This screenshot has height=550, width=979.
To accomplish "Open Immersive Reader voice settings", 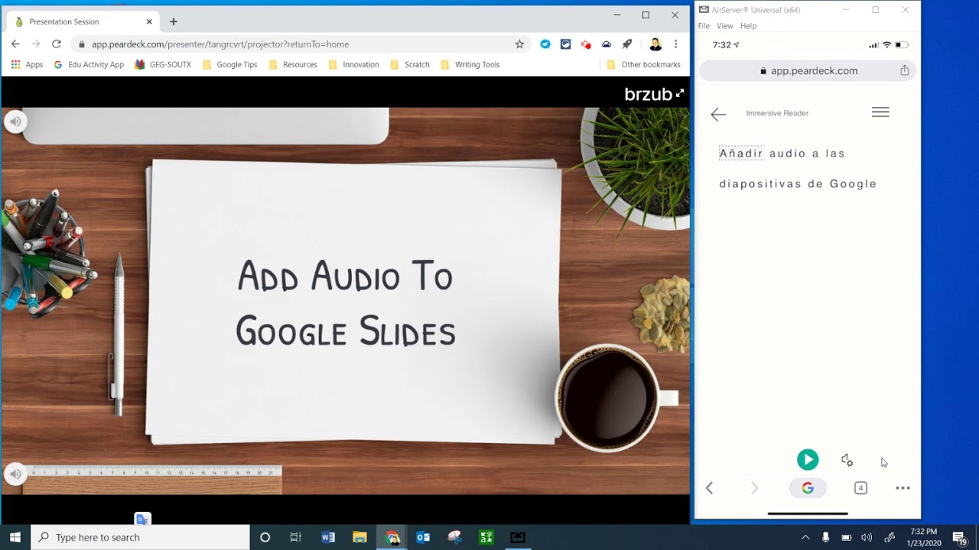I will tap(847, 460).
